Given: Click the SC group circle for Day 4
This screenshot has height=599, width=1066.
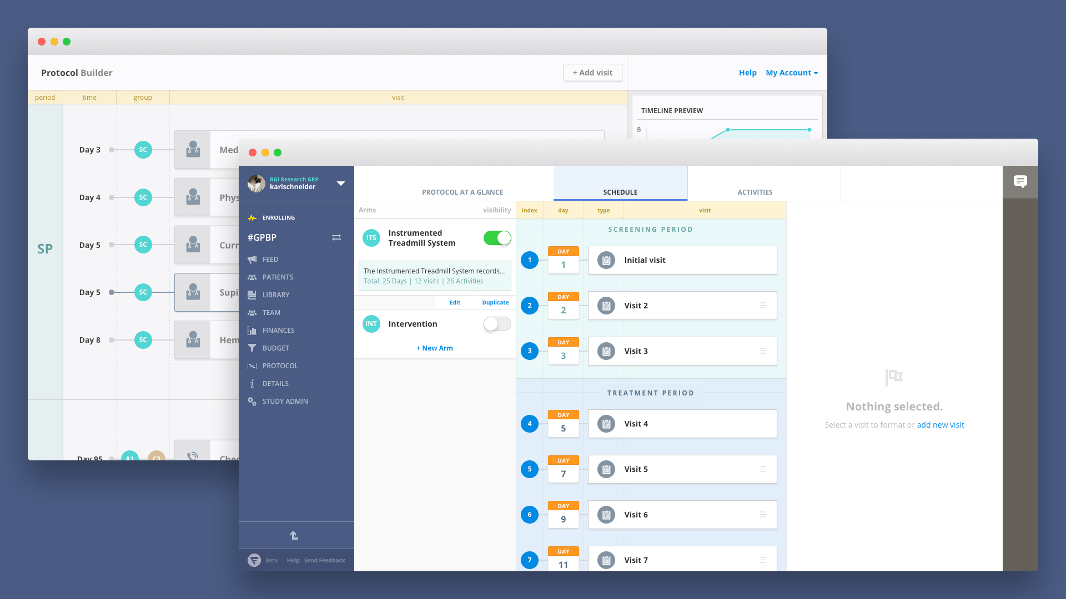Looking at the screenshot, I should [x=143, y=197].
